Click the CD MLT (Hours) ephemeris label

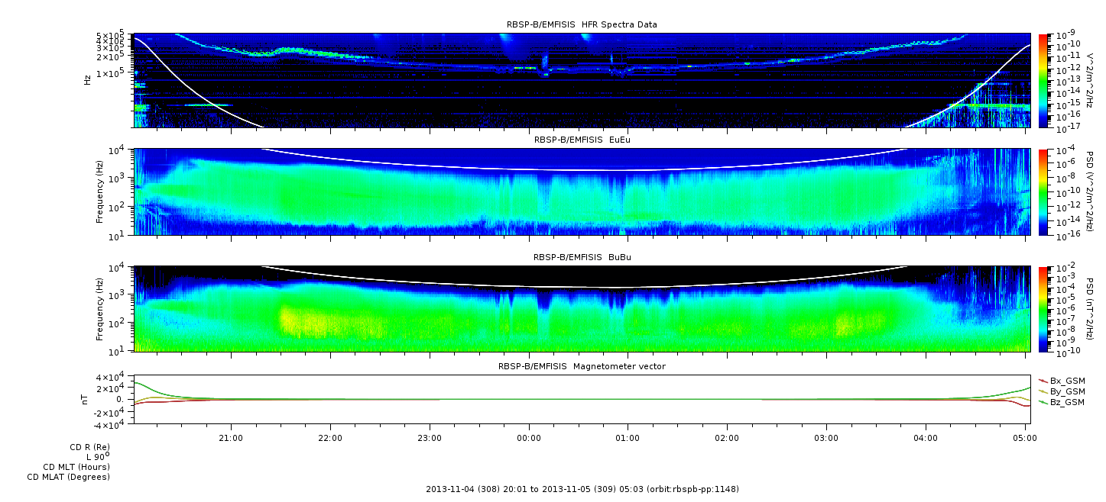click(76, 466)
